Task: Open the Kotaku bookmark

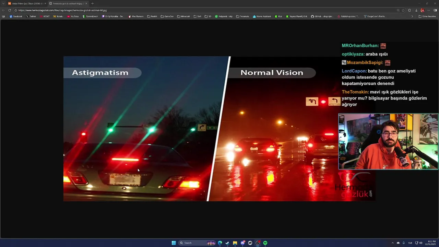Action: pos(58,16)
